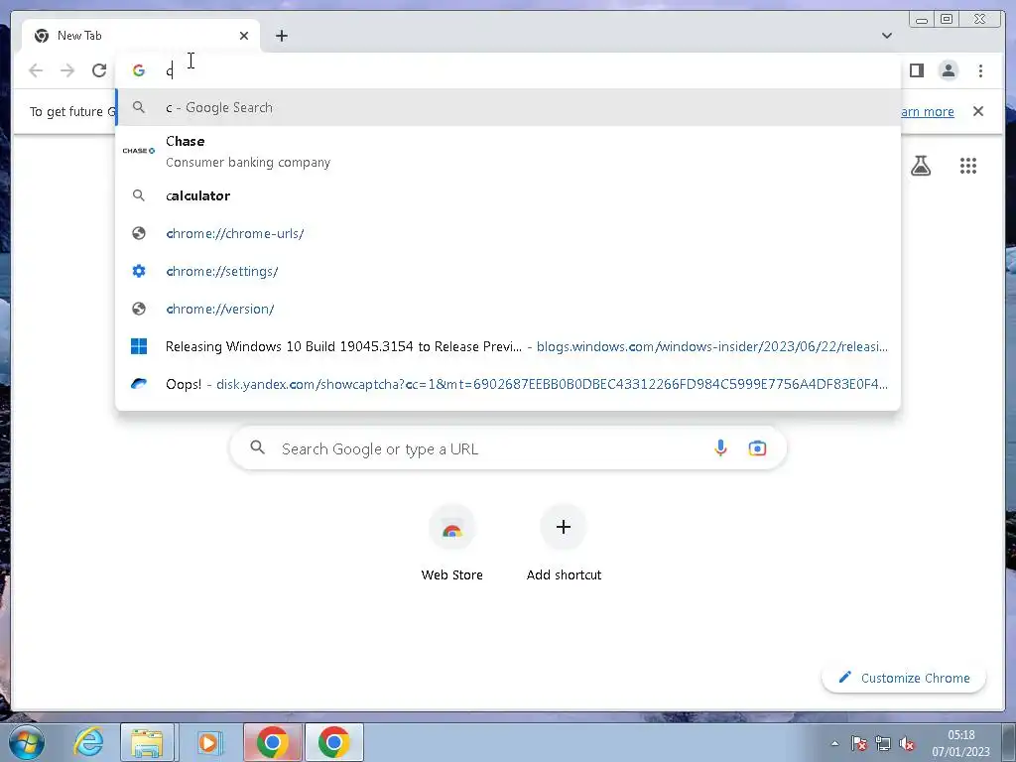Click the Customize Chrome button
The width and height of the screenshot is (1016, 762).
click(904, 678)
